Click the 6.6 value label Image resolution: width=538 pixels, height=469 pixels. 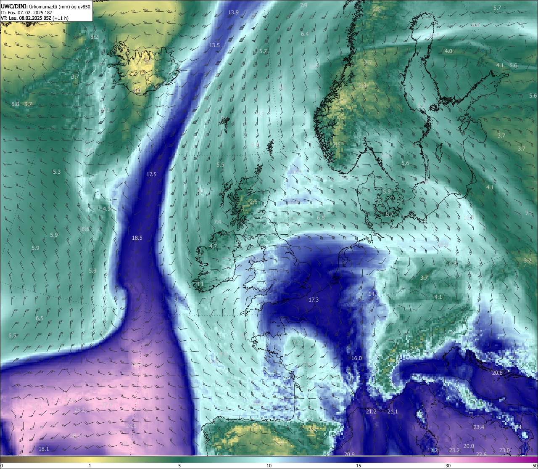coord(513,65)
